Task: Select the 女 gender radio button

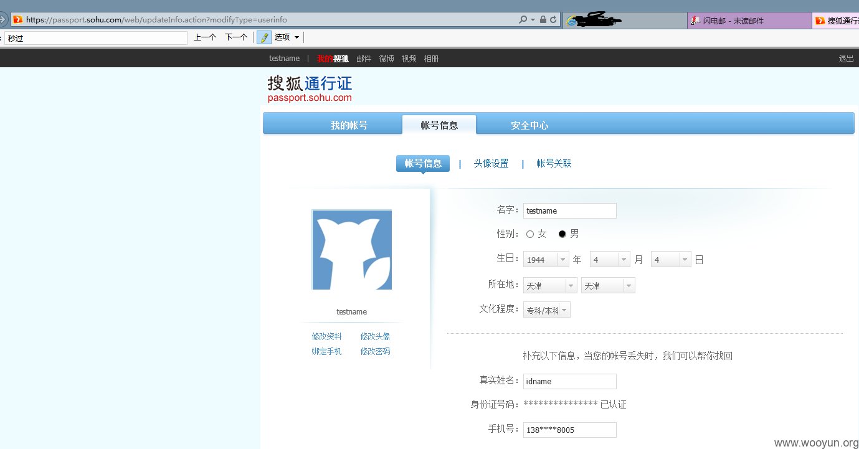Action: click(x=530, y=234)
